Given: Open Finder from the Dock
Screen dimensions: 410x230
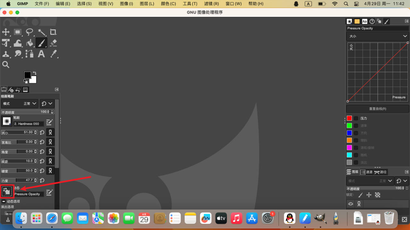Looking at the screenshot, I should pos(21,218).
